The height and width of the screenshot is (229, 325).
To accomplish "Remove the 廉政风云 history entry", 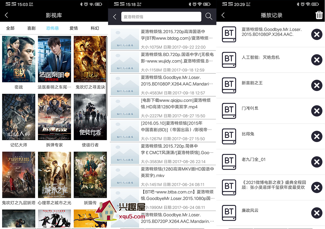I will tap(317, 213).
